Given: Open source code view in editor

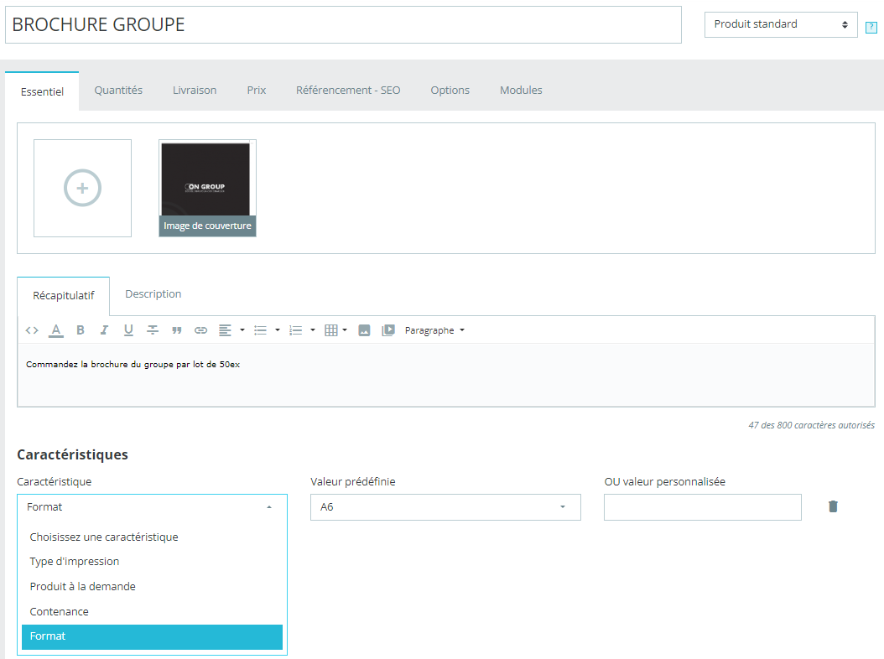Looking at the screenshot, I should (32, 330).
